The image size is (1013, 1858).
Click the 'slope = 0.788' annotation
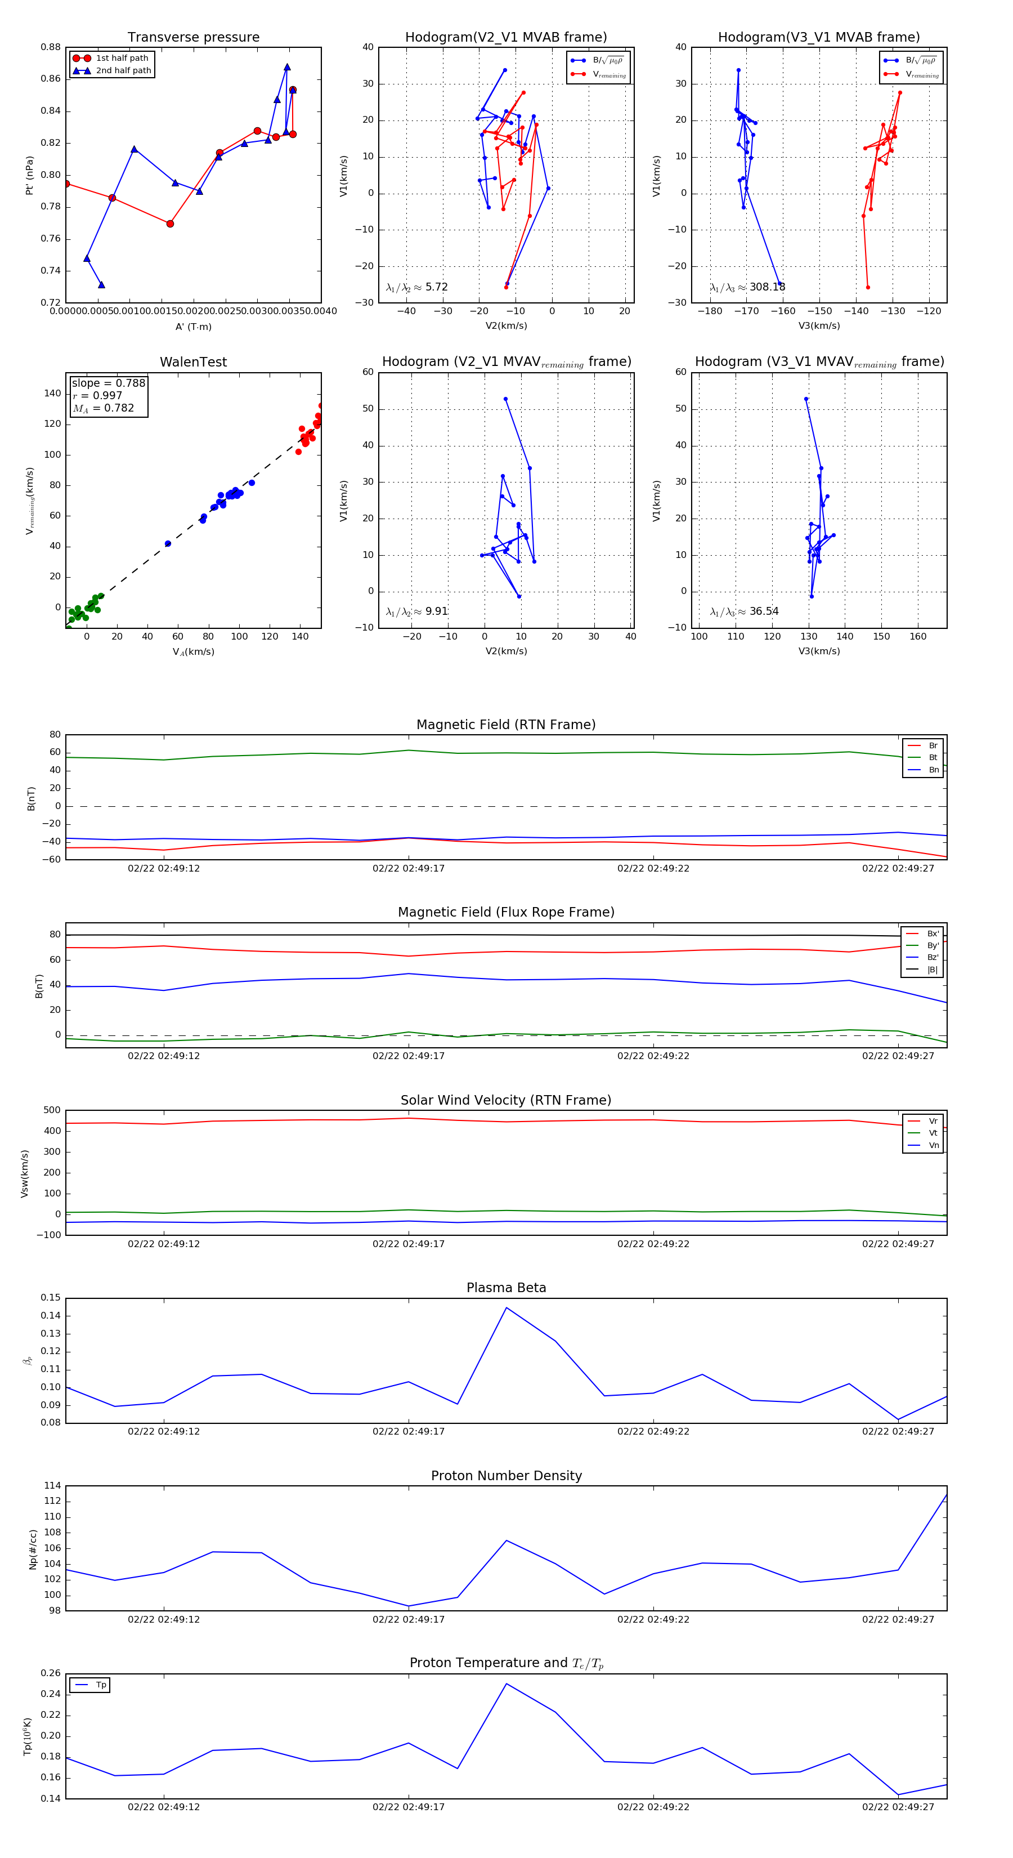(108, 384)
